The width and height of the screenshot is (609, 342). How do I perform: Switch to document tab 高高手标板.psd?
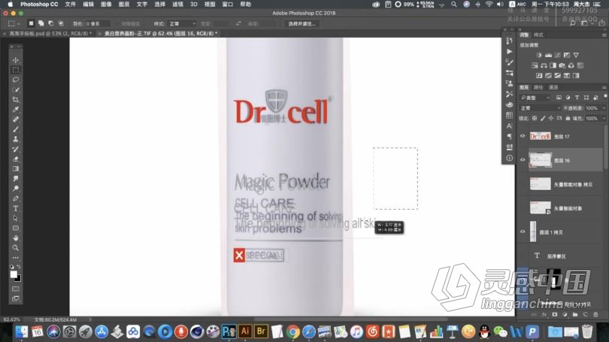(49, 34)
